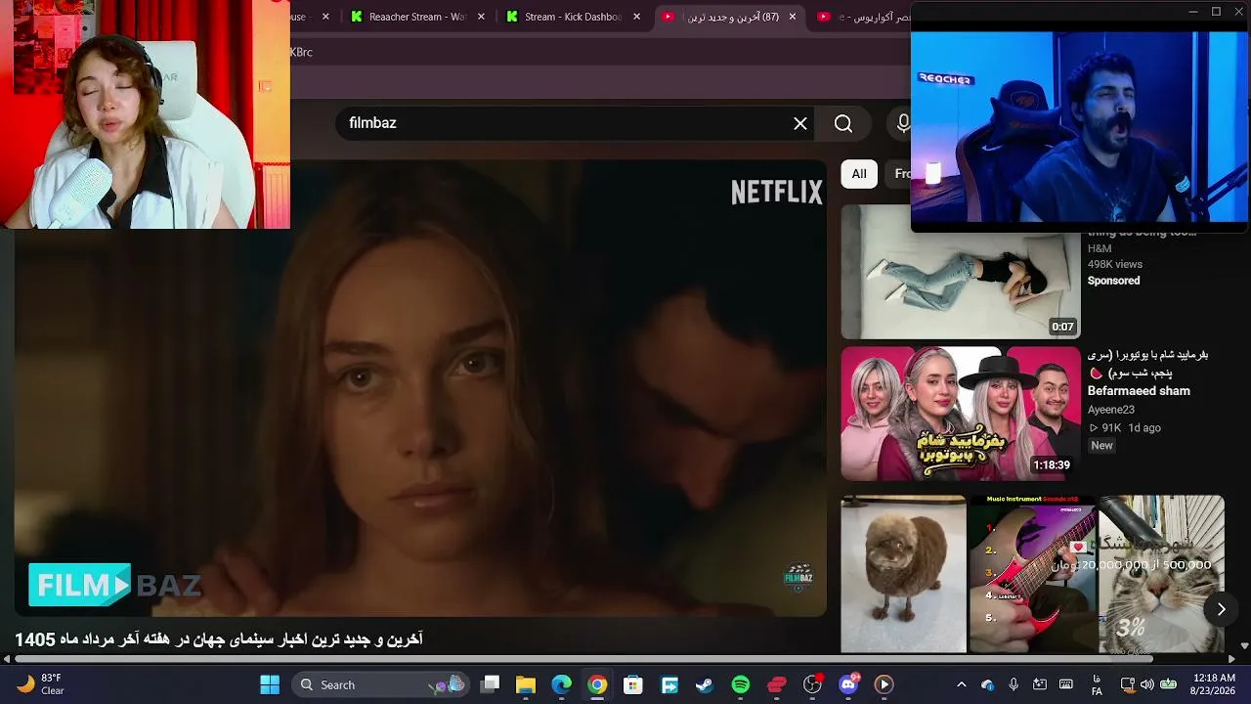Click the horizontal scrollbar's left arrow
The image size is (1251, 704).
[x=7, y=658]
